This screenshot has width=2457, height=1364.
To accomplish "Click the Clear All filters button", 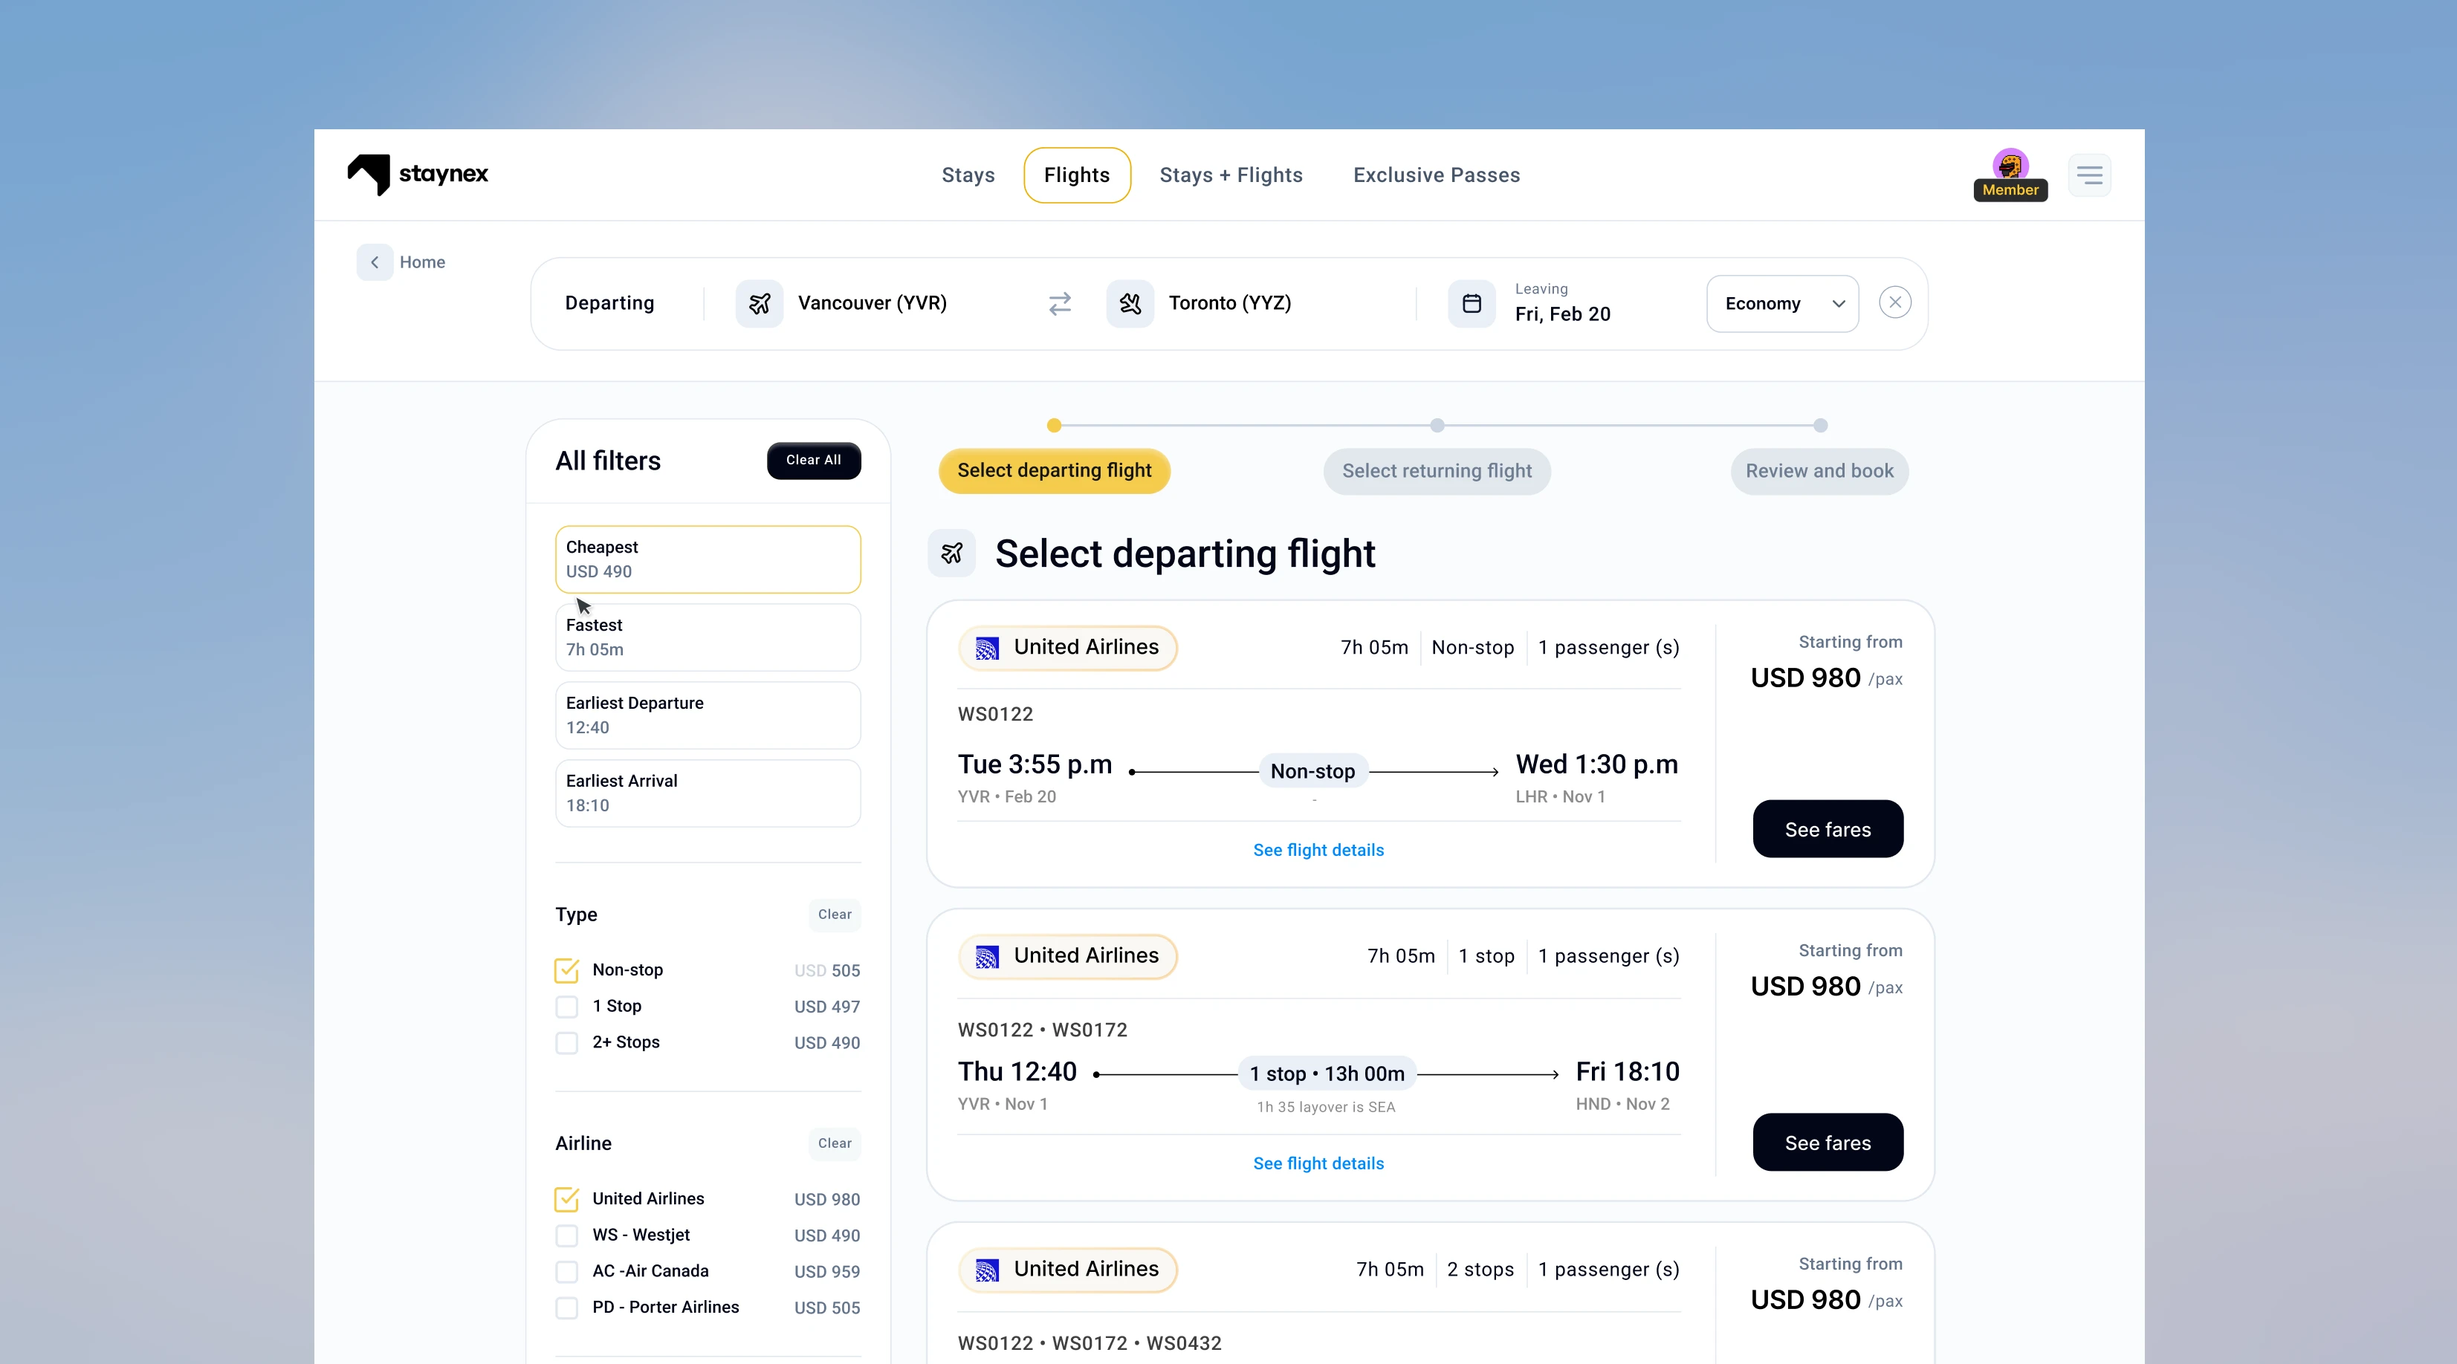I will [x=814, y=461].
